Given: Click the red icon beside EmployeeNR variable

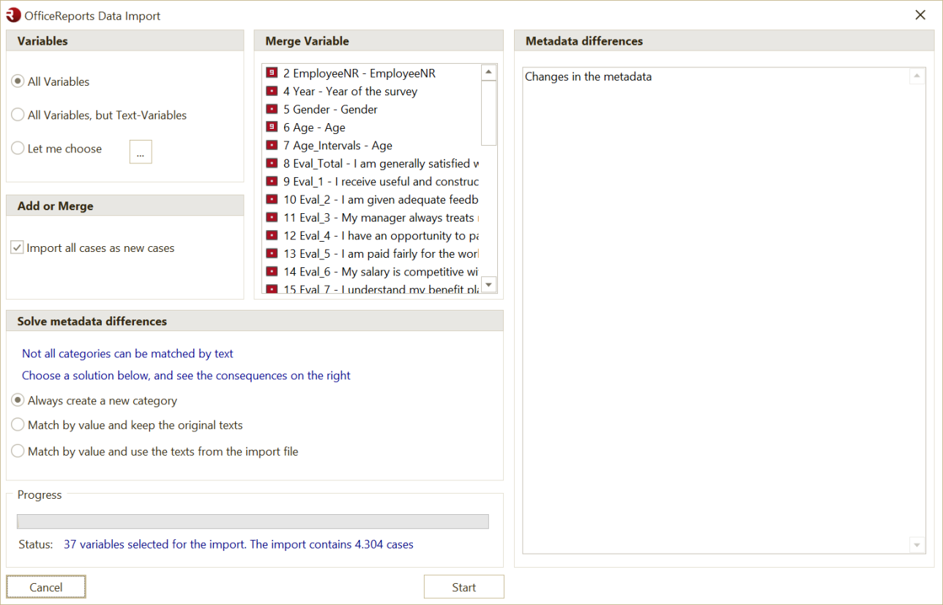Looking at the screenshot, I should click(272, 73).
